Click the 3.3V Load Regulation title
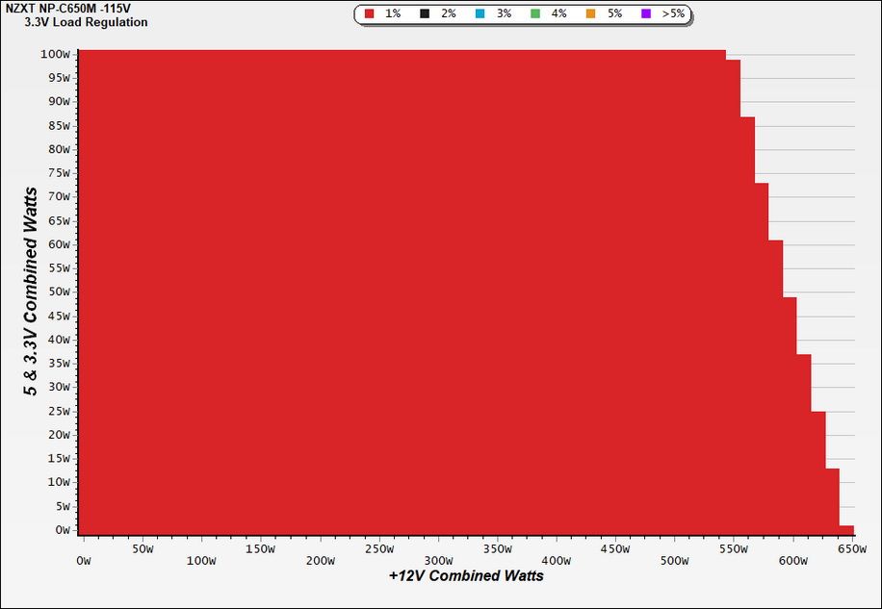The height and width of the screenshot is (609, 882). [x=86, y=22]
